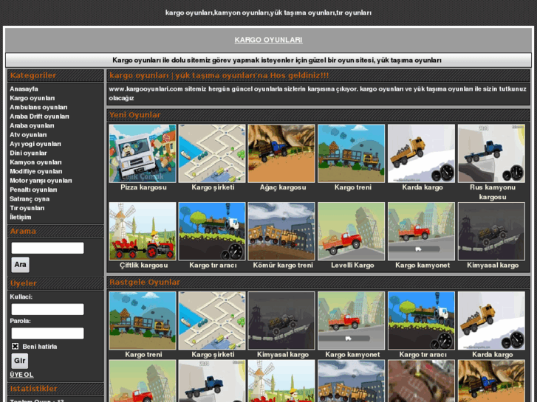Go to Anasayfa in the category menu
Screen dimensions: 537x402
pos(24,89)
